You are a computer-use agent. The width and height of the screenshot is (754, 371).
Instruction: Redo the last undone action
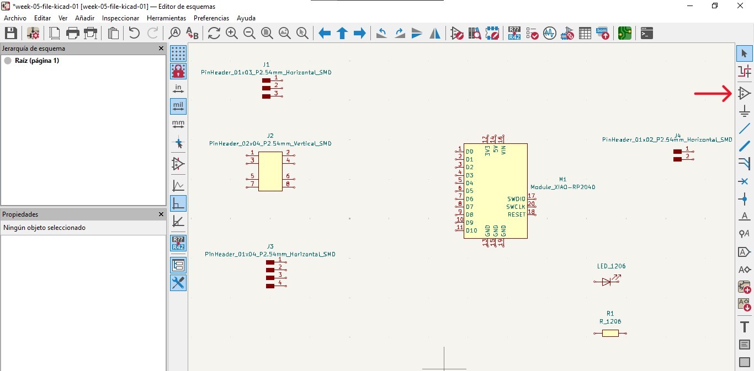point(152,33)
